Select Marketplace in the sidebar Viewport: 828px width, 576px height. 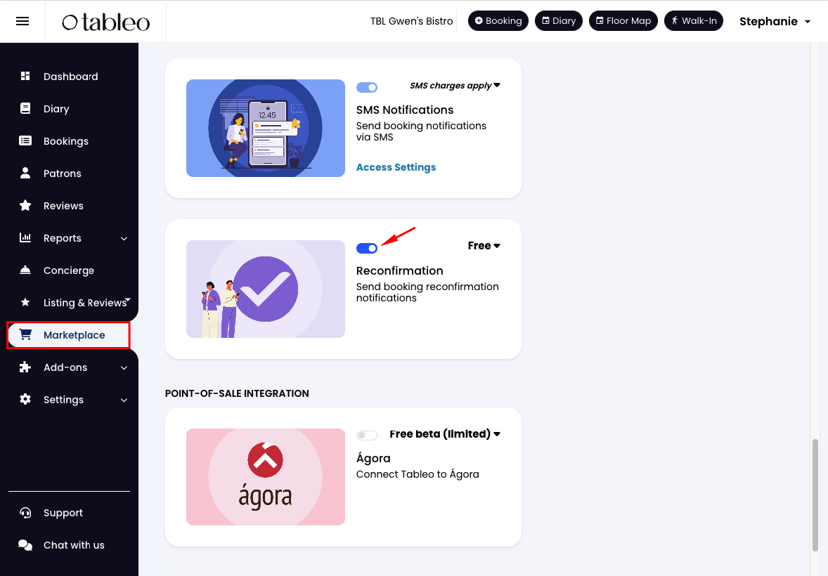point(69,335)
